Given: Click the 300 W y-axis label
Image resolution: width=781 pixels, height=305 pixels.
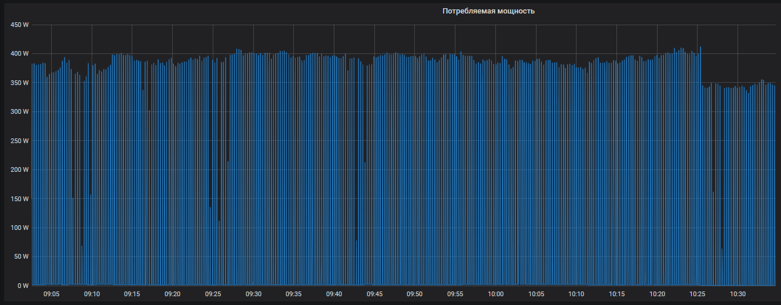Looking at the screenshot, I should tap(19, 111).
